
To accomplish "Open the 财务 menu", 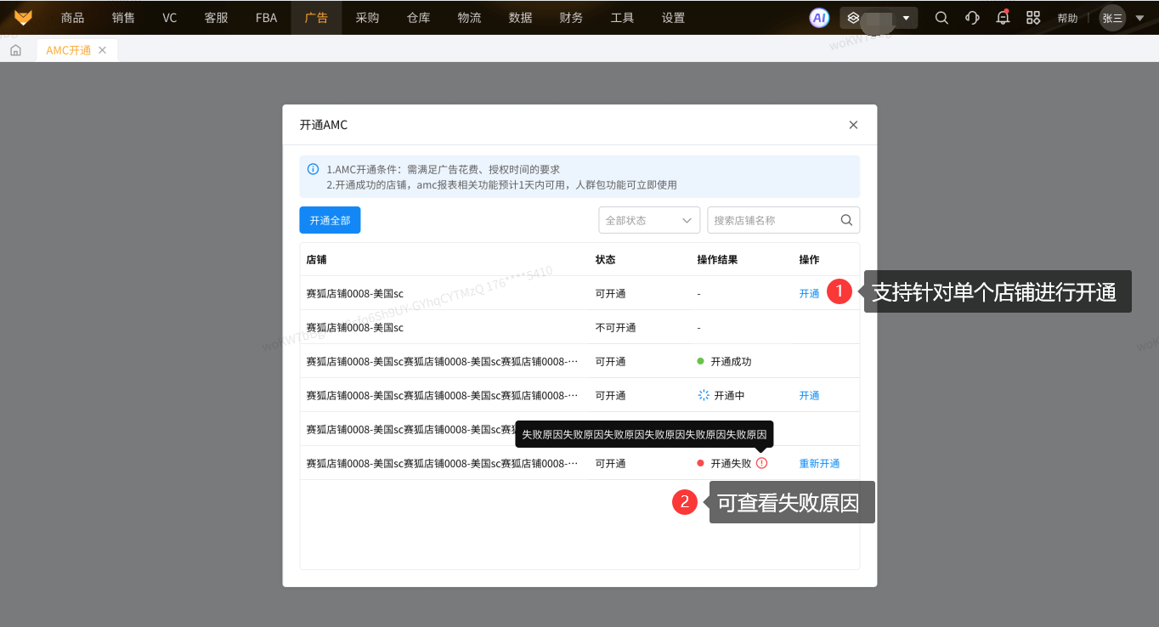I will tap(571, 18).
